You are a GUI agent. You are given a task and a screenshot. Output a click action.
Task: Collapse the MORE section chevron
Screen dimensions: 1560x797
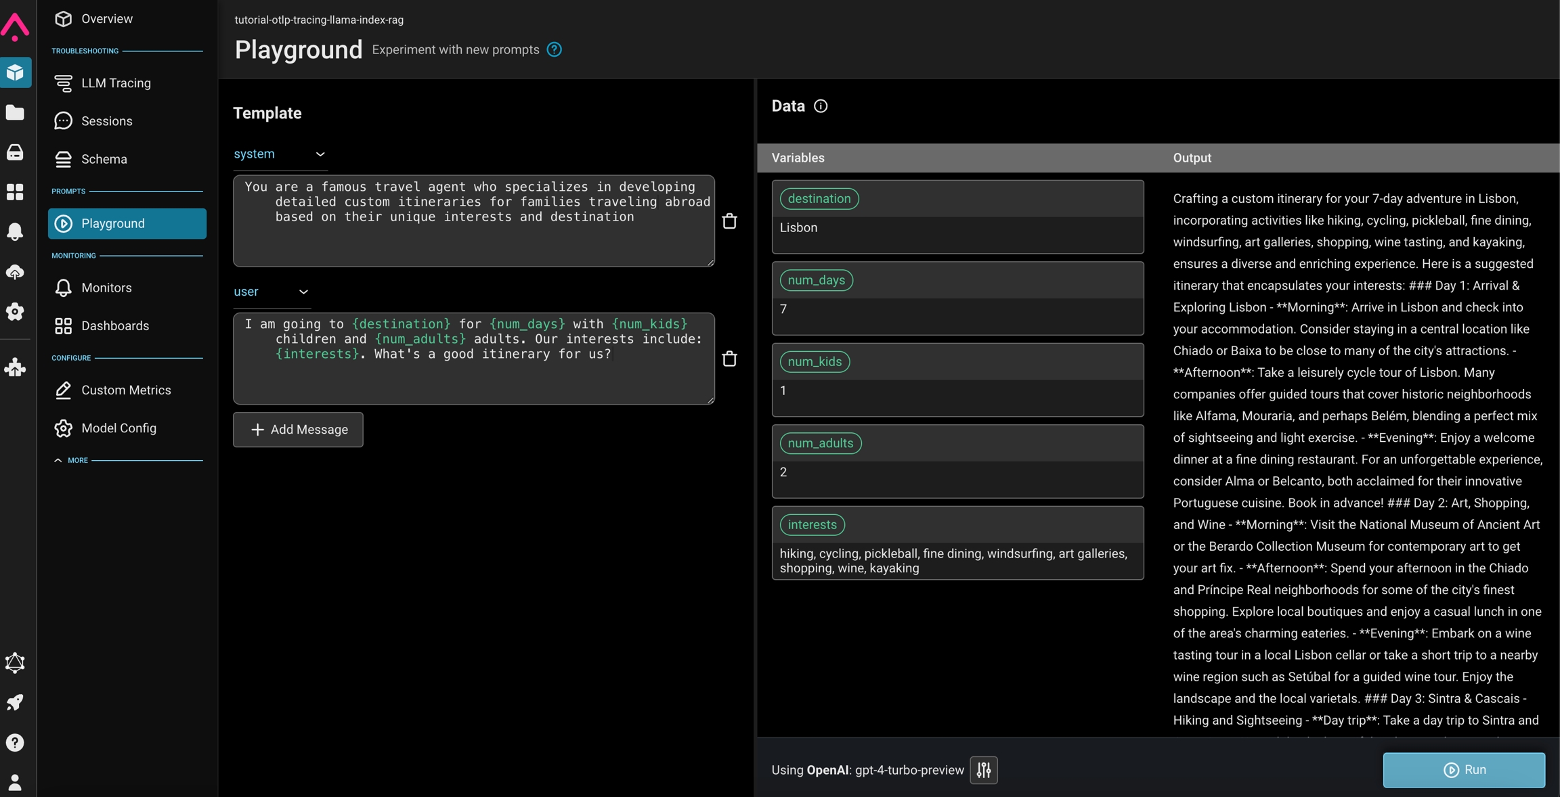tap(58, 460)
